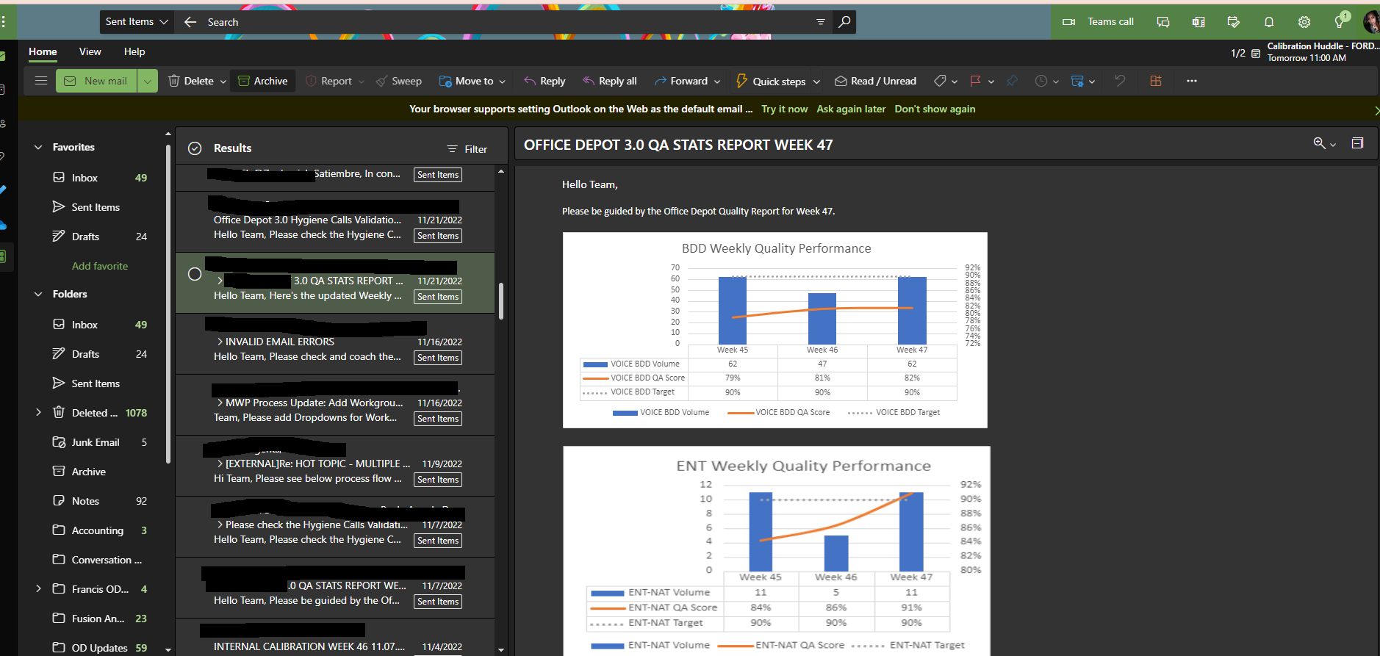This screenshot has height=656, width=1380.
Task: Select all results with the circle checkbox
Action: coord(195,148)
